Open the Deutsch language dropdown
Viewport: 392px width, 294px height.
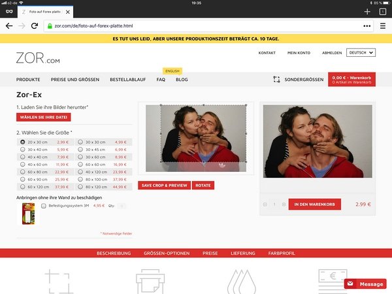point(361,53)
